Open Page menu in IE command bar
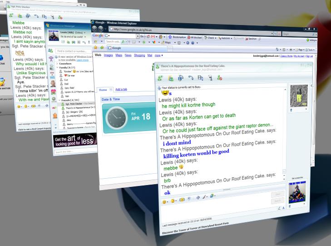Image resolution: width=331 pixels, height=246 pixels. tap(300, 50)
